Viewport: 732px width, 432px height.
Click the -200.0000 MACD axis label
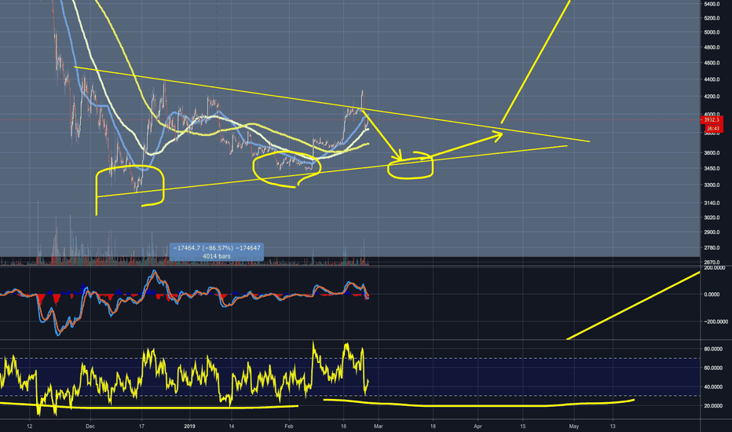tap(715, 322)
